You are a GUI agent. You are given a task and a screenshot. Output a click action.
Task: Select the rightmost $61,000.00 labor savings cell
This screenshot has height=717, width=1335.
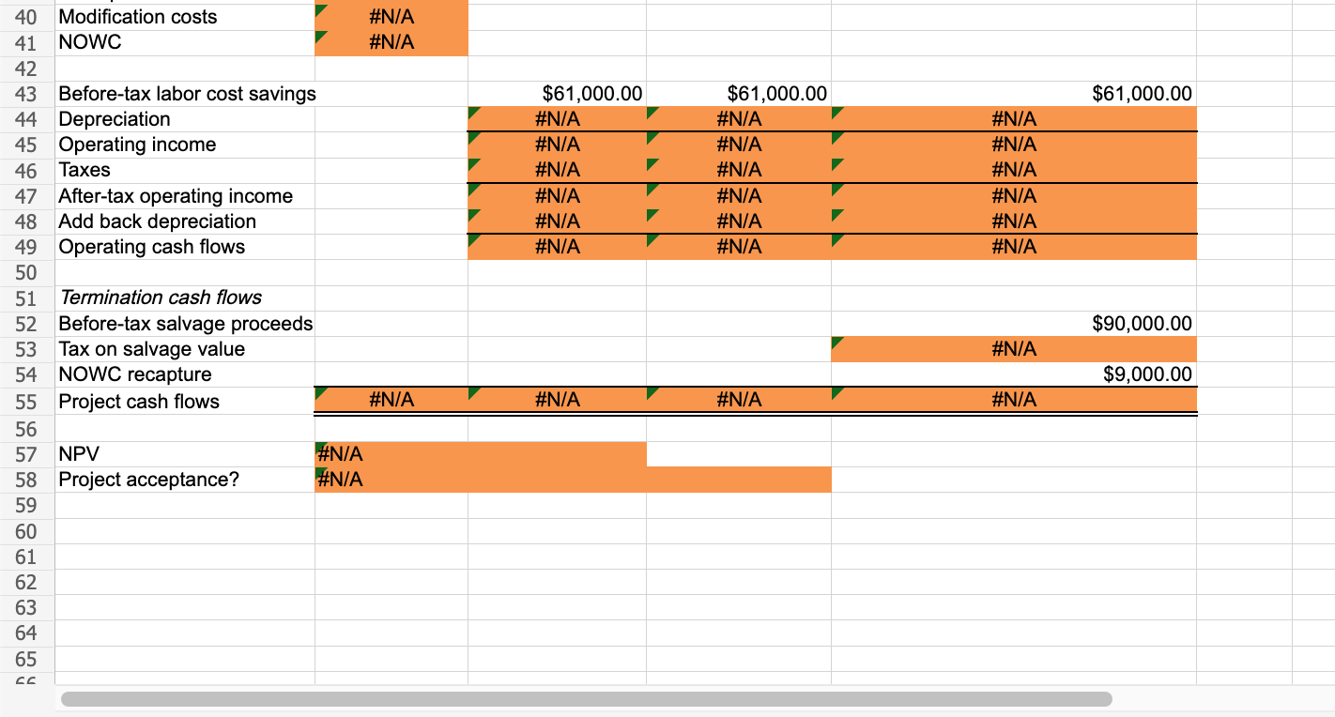point(1014,94)
